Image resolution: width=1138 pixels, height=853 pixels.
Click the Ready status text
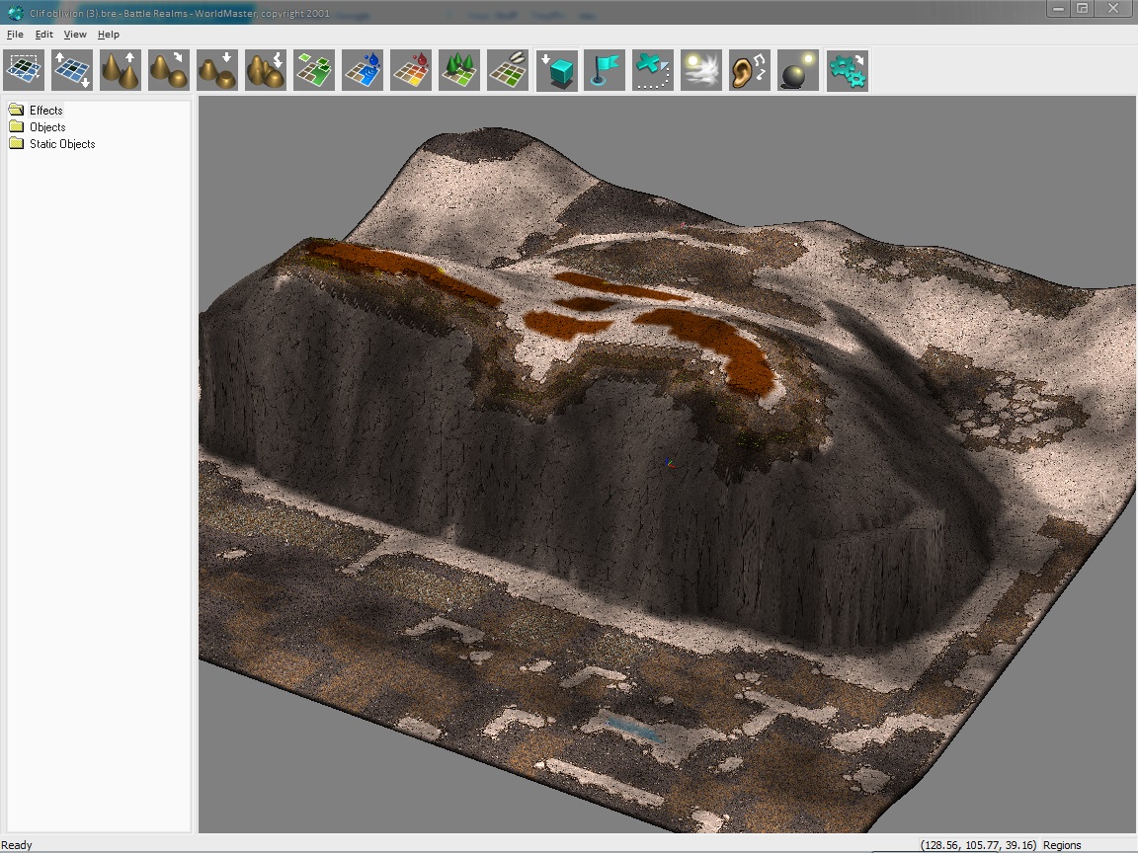click(17, 845)
